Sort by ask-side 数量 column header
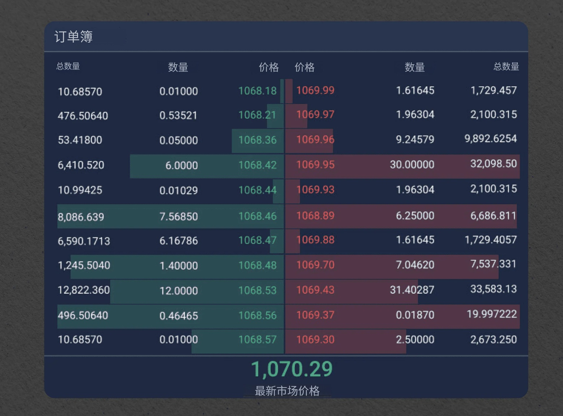Viewport: 563px width, 416px height. pos(414,67)
